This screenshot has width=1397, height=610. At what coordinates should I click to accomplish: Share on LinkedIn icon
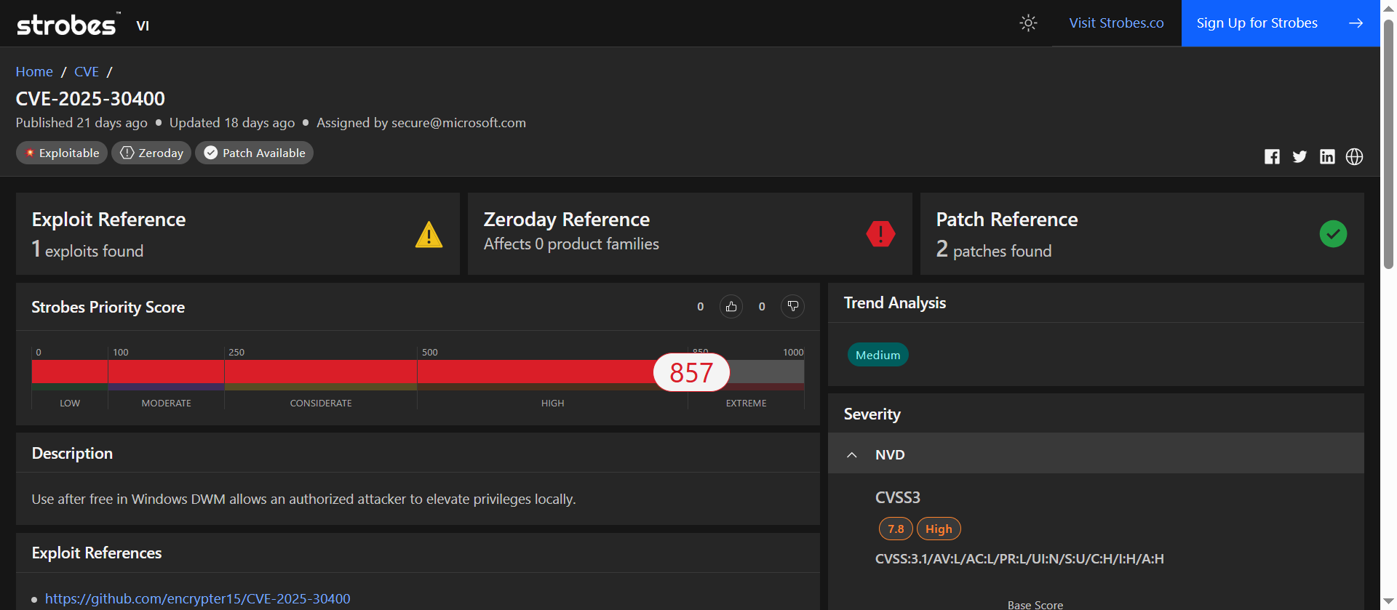1327,157
